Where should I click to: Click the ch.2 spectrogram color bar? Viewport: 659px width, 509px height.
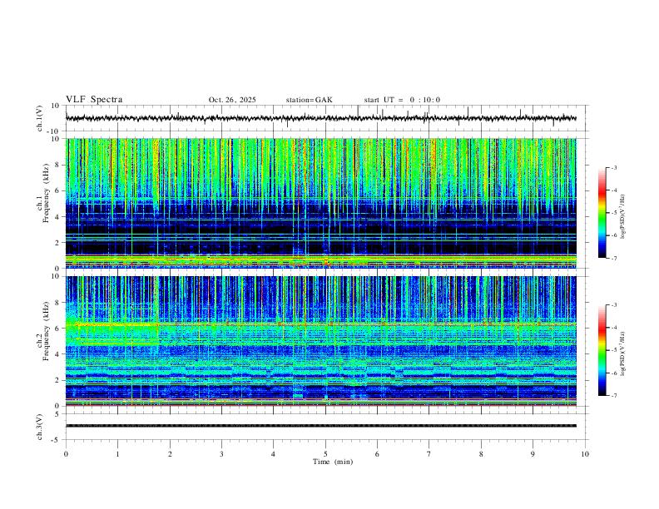click(602, 350)
